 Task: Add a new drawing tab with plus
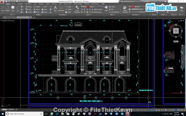(34, 17)
